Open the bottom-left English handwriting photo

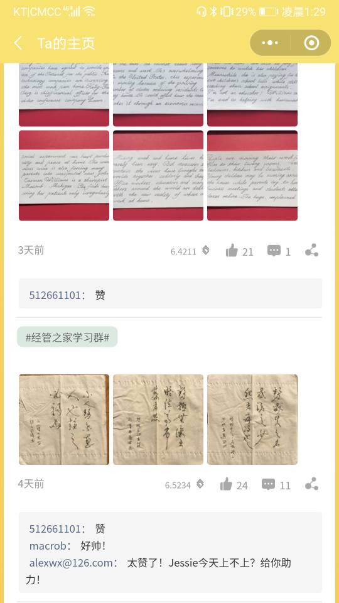pos(64,175)
